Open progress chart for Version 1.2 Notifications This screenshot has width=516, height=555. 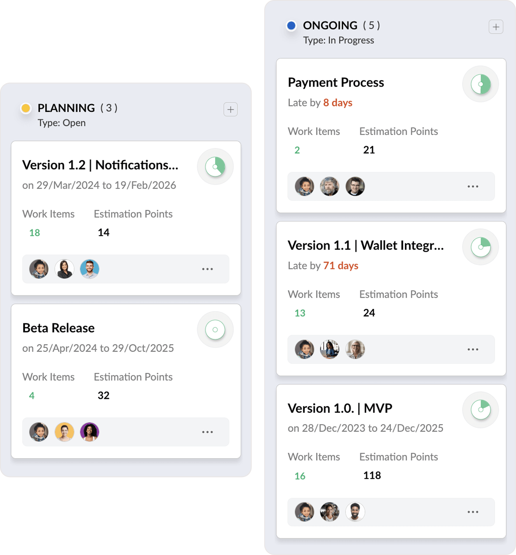(x=215, y=167)
